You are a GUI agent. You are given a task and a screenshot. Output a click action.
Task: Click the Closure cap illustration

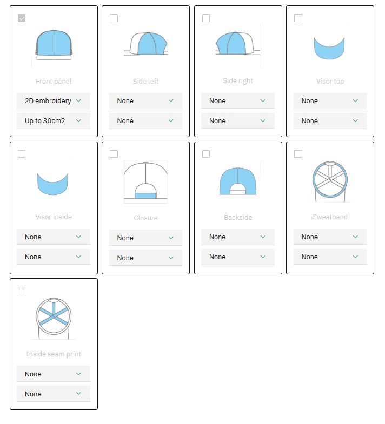[145, 181]
